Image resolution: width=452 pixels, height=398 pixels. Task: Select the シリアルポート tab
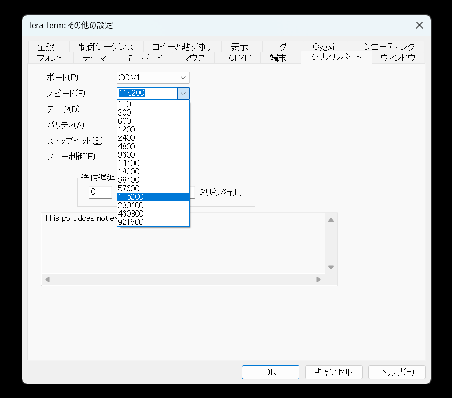336,57
